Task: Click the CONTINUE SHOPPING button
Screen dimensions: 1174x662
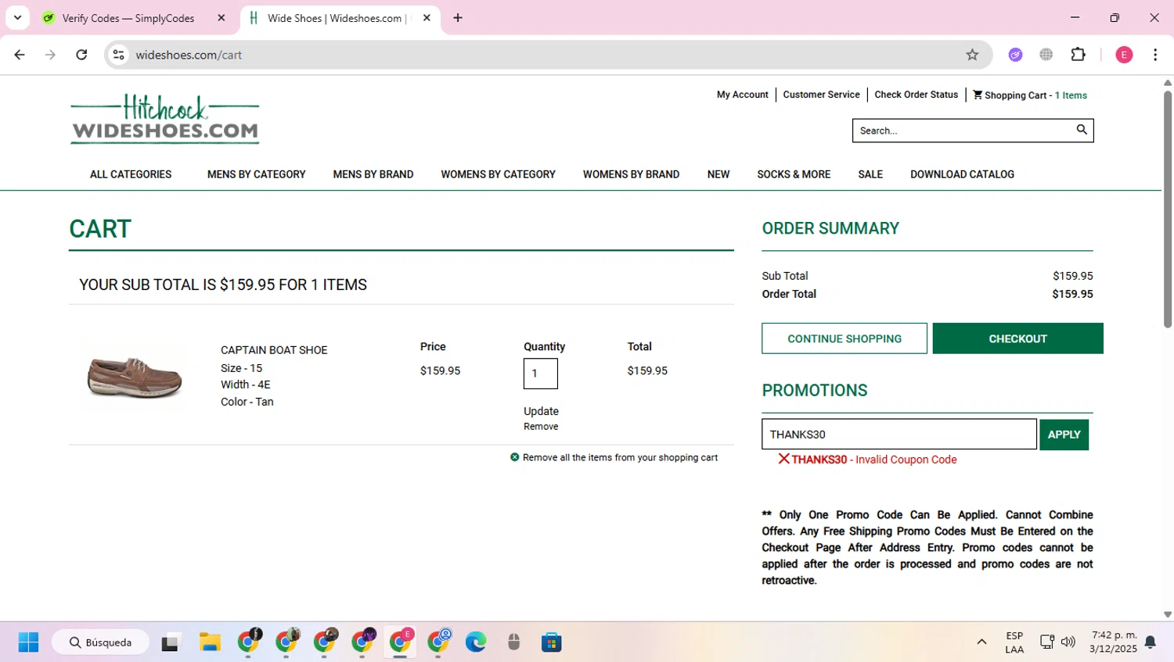Action: click(x=844, y=338)
